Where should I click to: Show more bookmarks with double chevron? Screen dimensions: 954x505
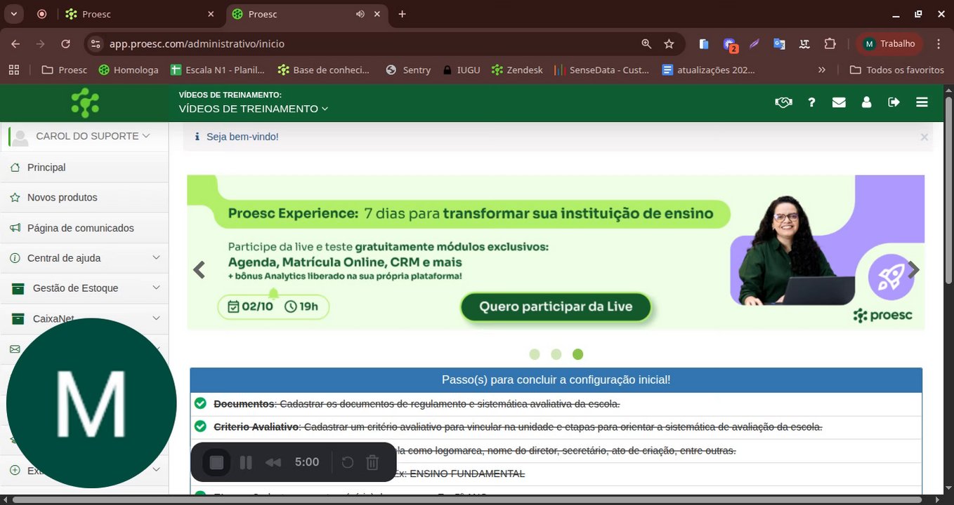tap(822, 69)
